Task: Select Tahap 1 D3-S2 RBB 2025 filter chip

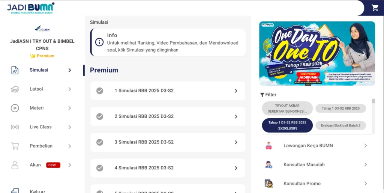Action: (340, 109)
